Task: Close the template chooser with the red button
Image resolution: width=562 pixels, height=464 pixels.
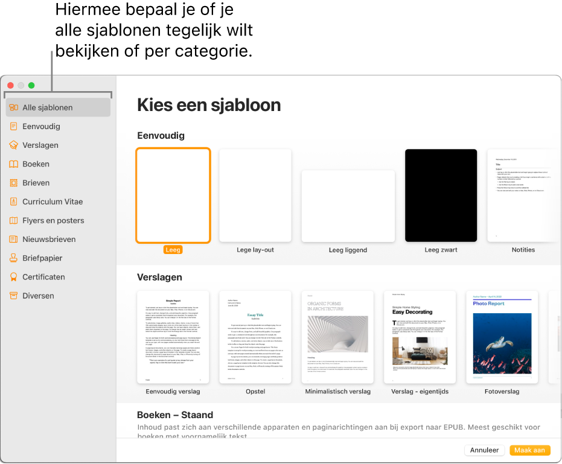Action: pos(10,85)
